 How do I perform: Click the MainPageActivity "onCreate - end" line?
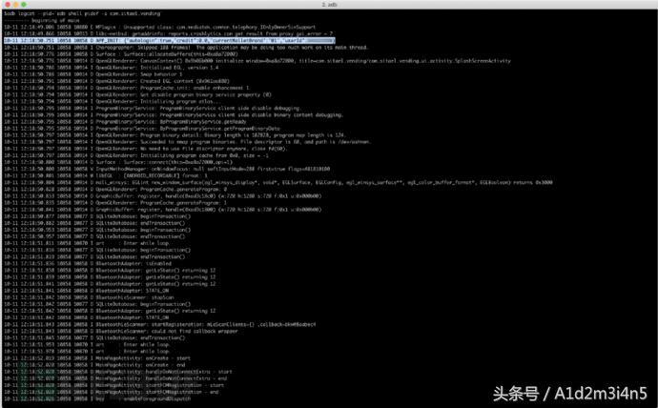pos(95,365)
